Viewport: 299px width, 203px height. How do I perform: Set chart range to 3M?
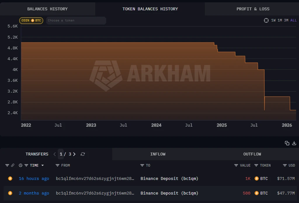pos(286,20)
